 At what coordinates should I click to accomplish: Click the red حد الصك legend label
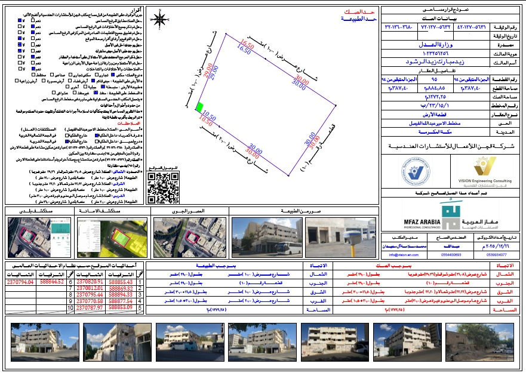point(361,12)
